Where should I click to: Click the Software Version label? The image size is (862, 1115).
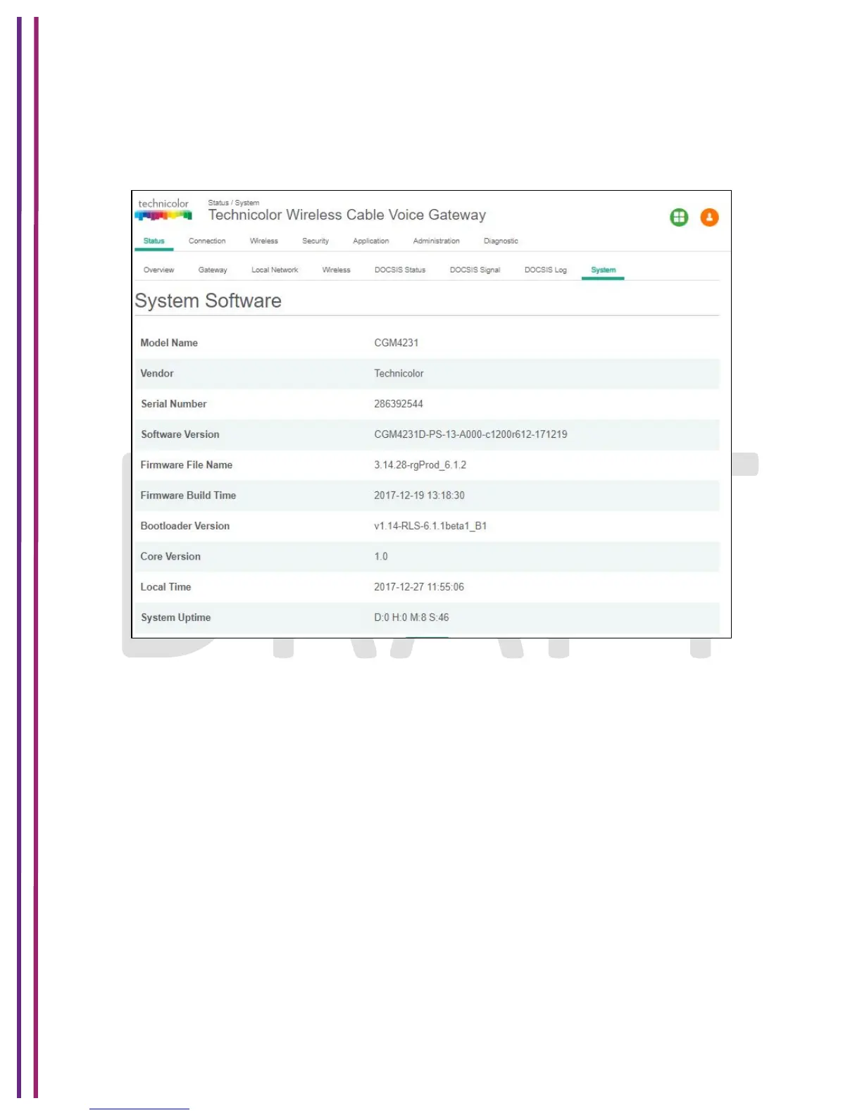(180, 434)
